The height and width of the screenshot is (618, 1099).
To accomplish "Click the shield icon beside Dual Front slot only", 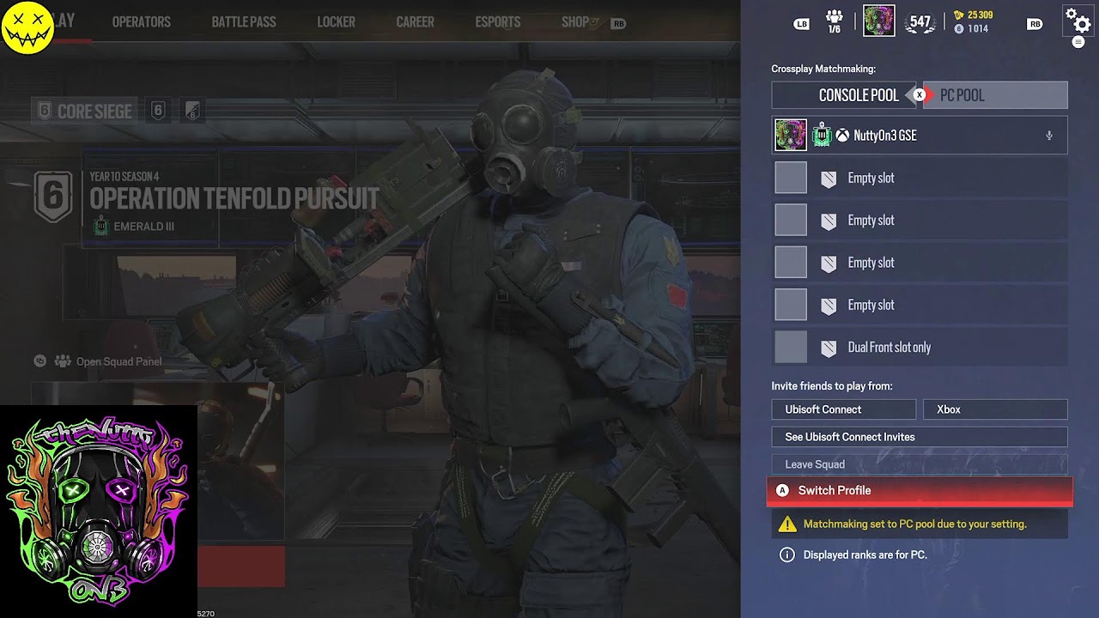I will [829, 348].
